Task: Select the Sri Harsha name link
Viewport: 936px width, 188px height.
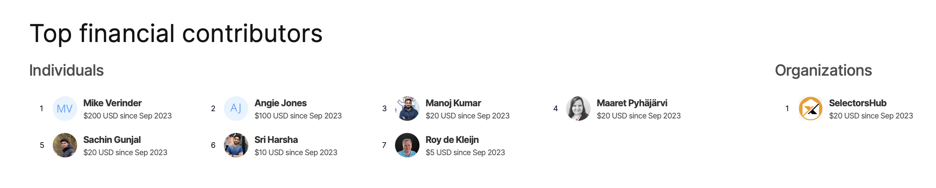Action: [x=276, y=140]
